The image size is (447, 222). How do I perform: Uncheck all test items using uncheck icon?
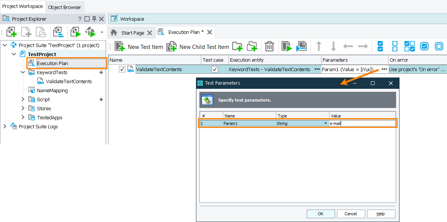coord(394,46)
